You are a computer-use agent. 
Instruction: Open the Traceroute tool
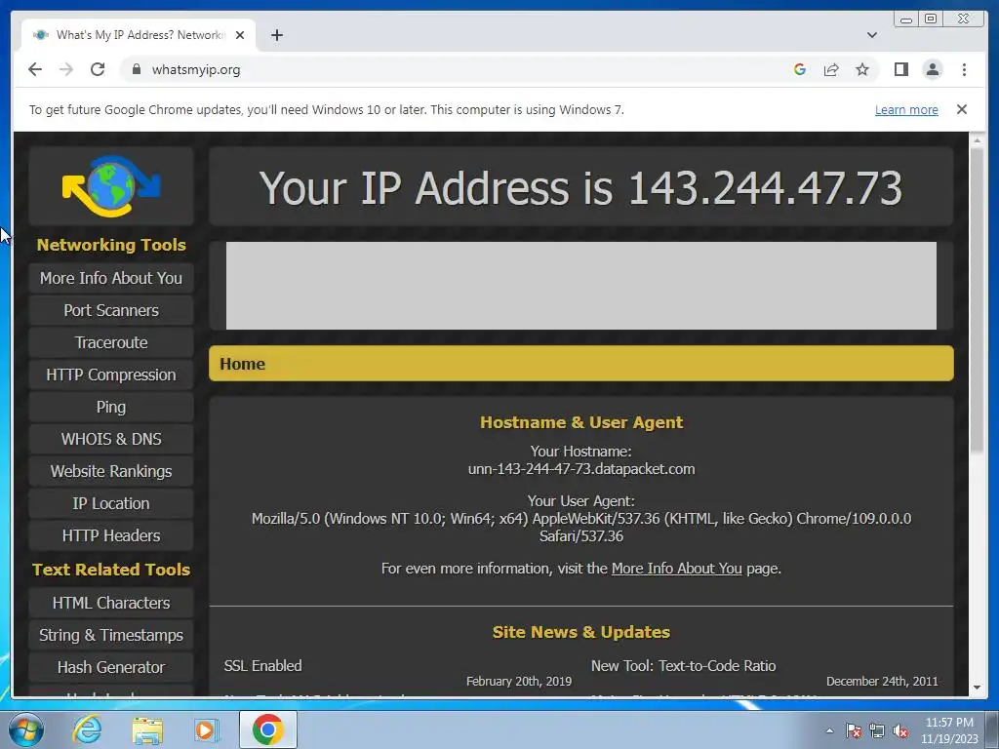pos(111,342)
